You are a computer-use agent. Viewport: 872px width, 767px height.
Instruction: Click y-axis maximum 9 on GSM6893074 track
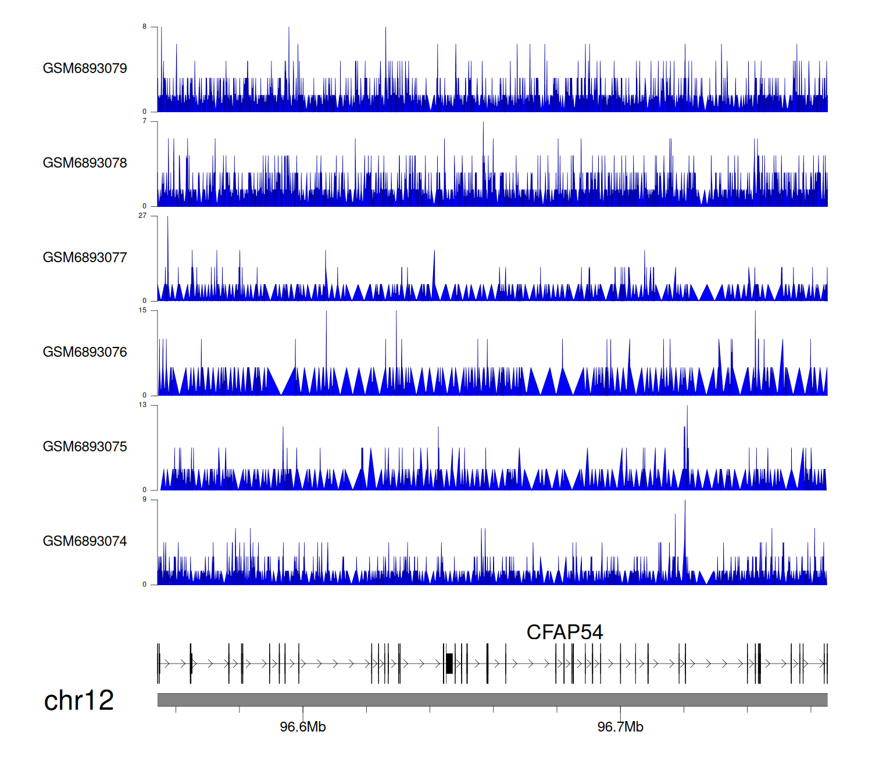(144, 500)
